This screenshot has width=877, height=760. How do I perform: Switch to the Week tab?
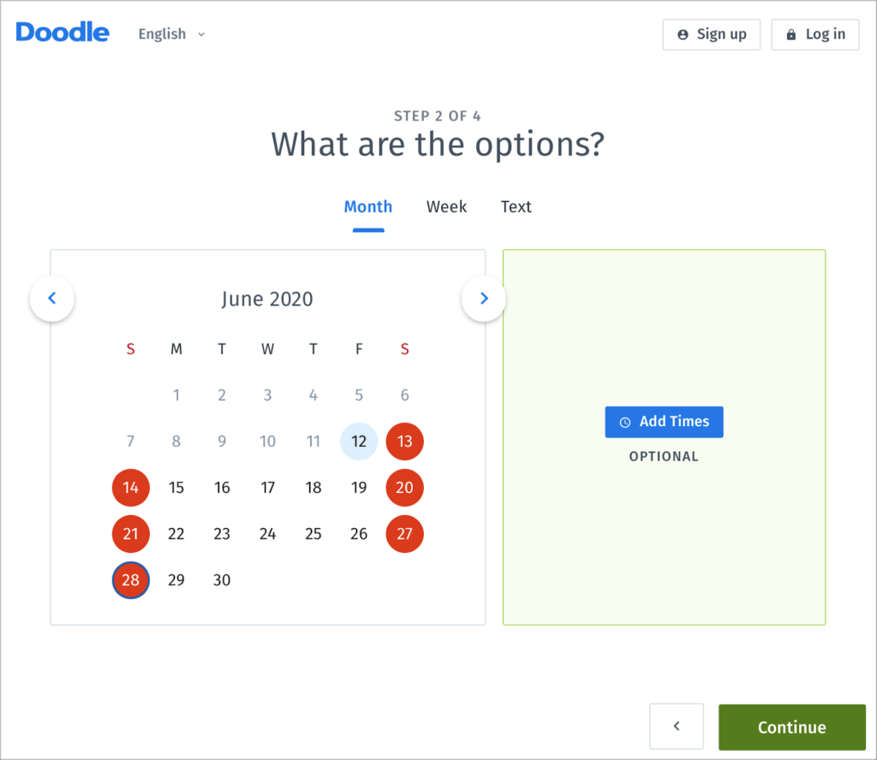click(x=446, y=207)
